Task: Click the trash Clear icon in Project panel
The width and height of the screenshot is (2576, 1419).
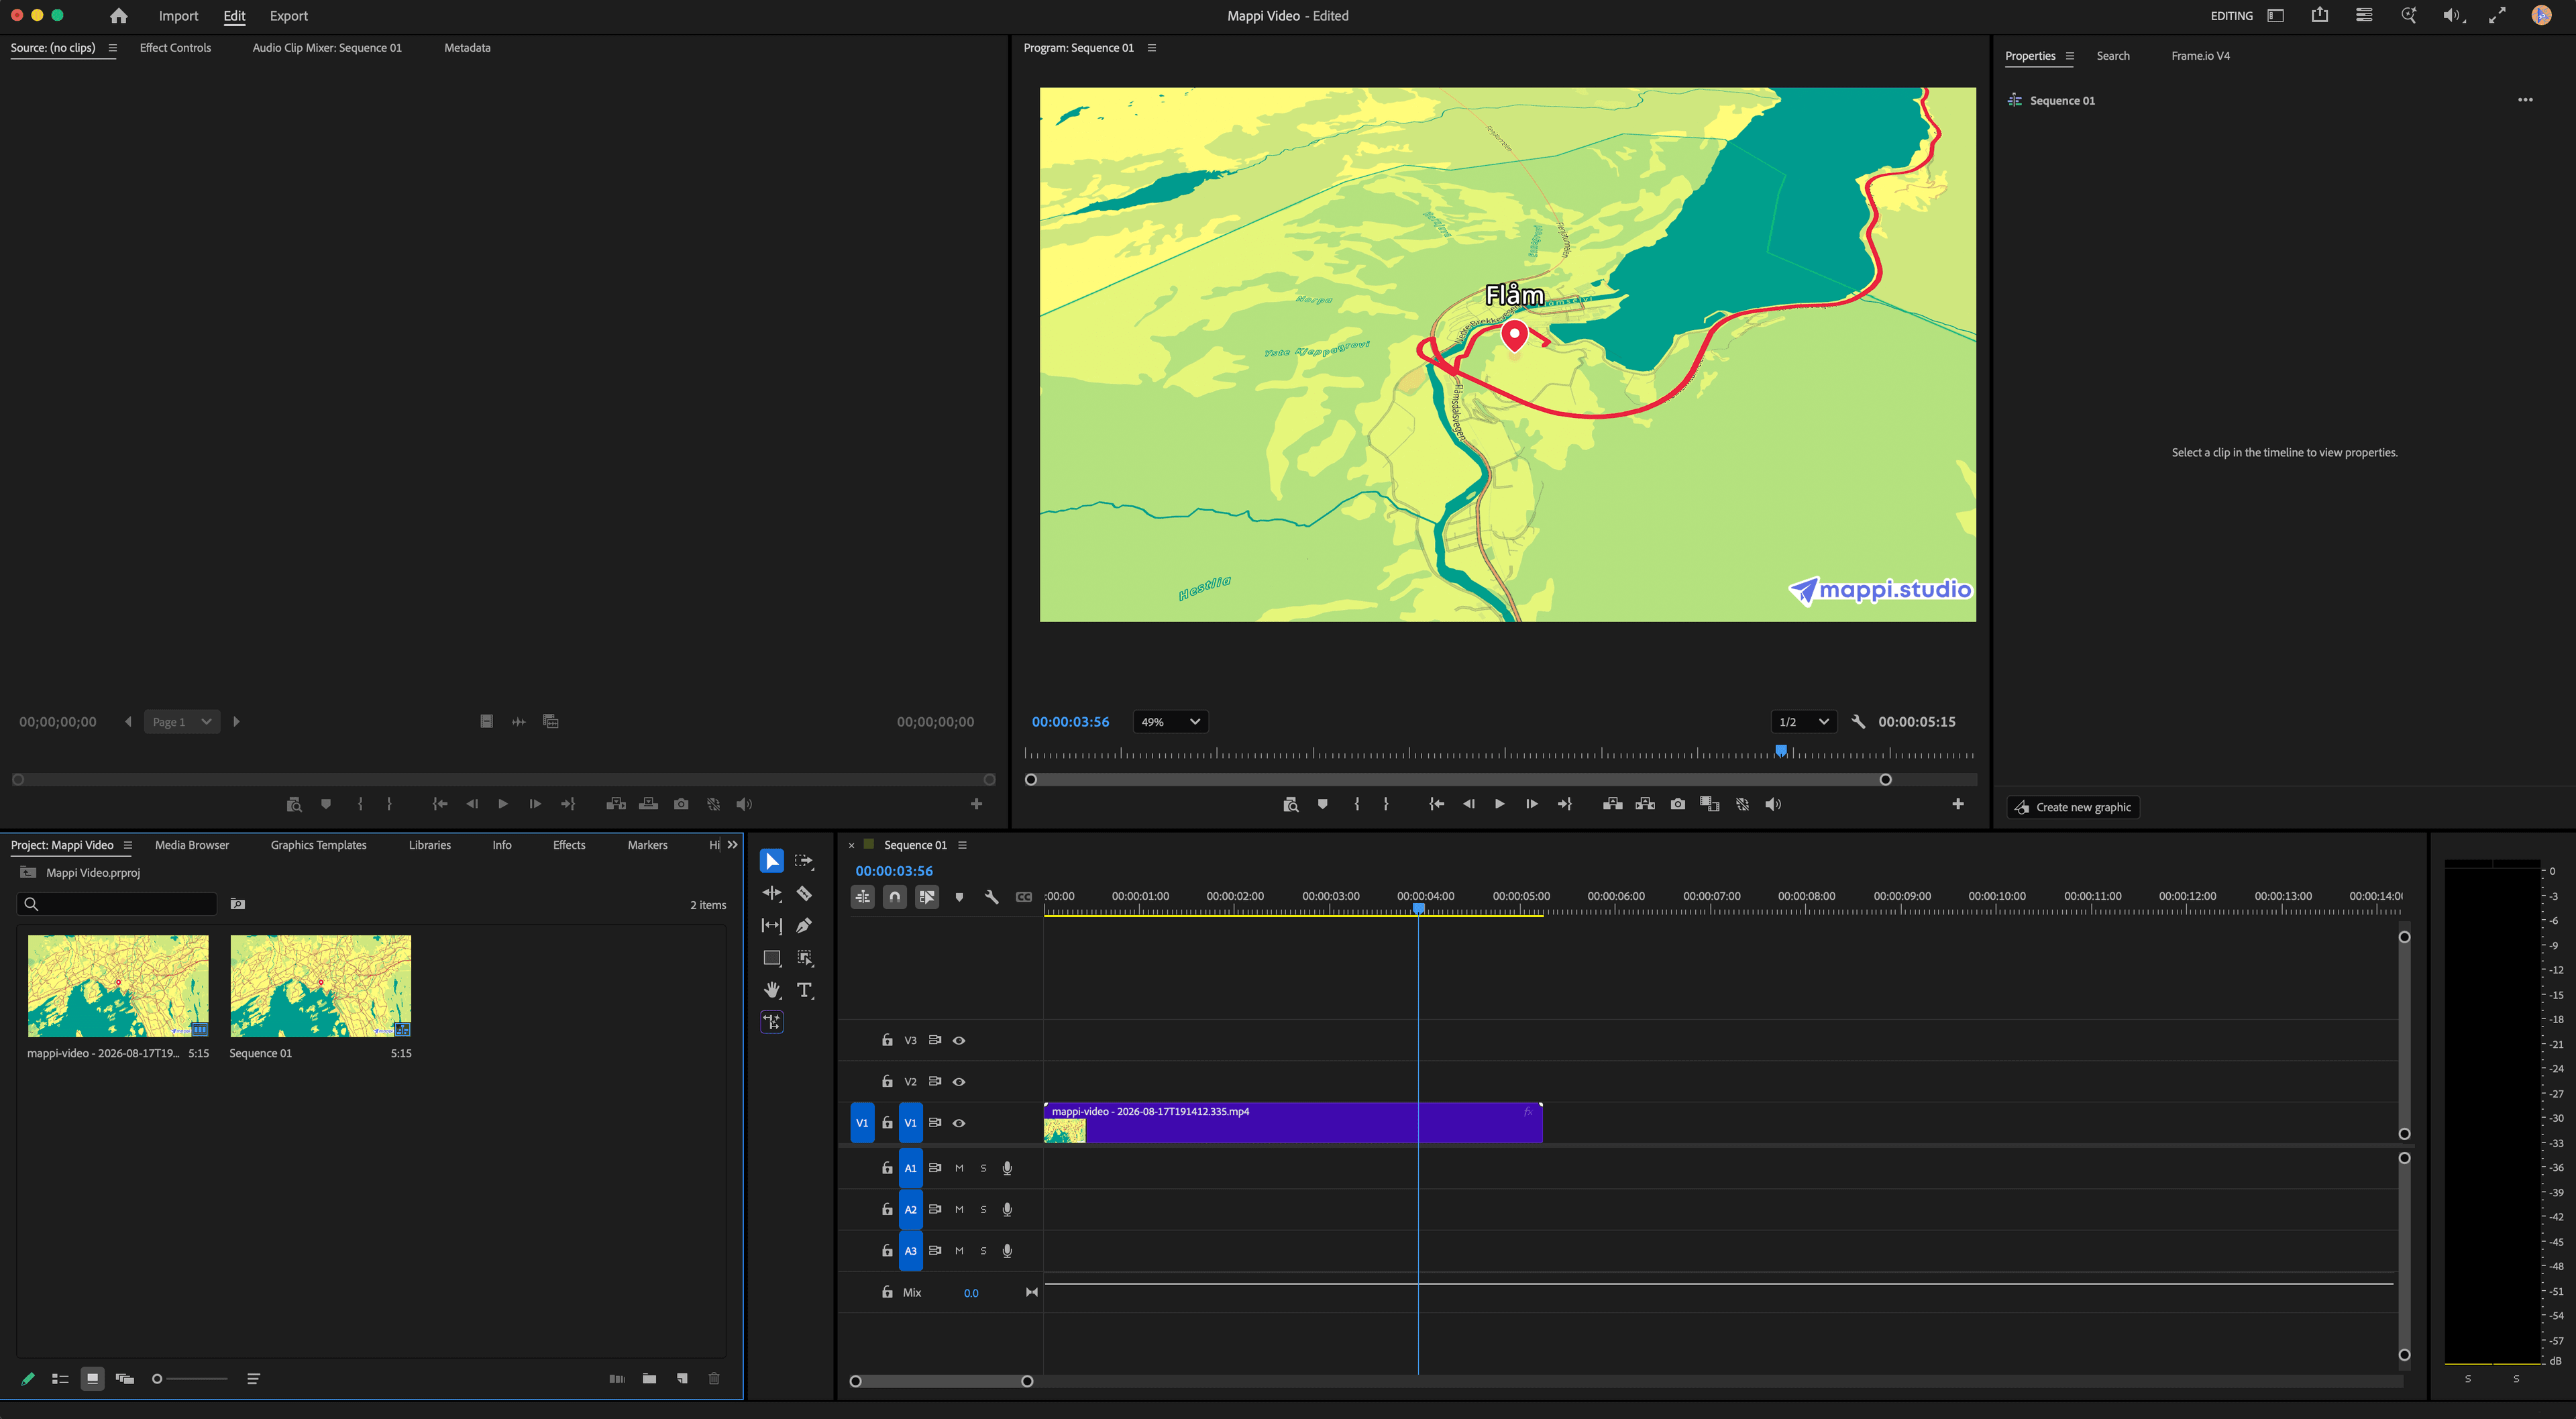Action: pos(713,1378)
